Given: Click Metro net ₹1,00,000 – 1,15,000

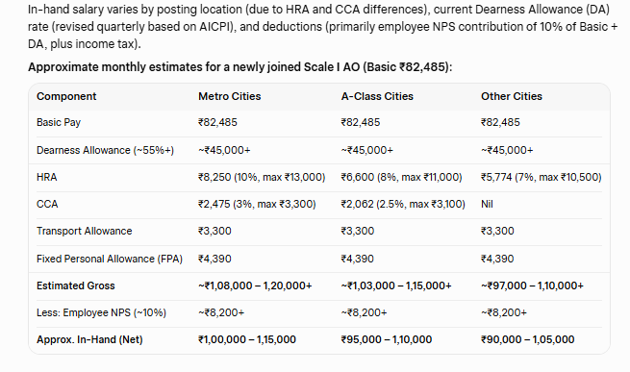Looking at the screenshot, I should click(x=247, y=340).
